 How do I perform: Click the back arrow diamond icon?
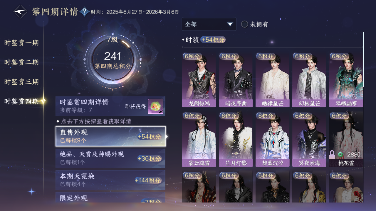pyautogui.click(x=21, y=12)
